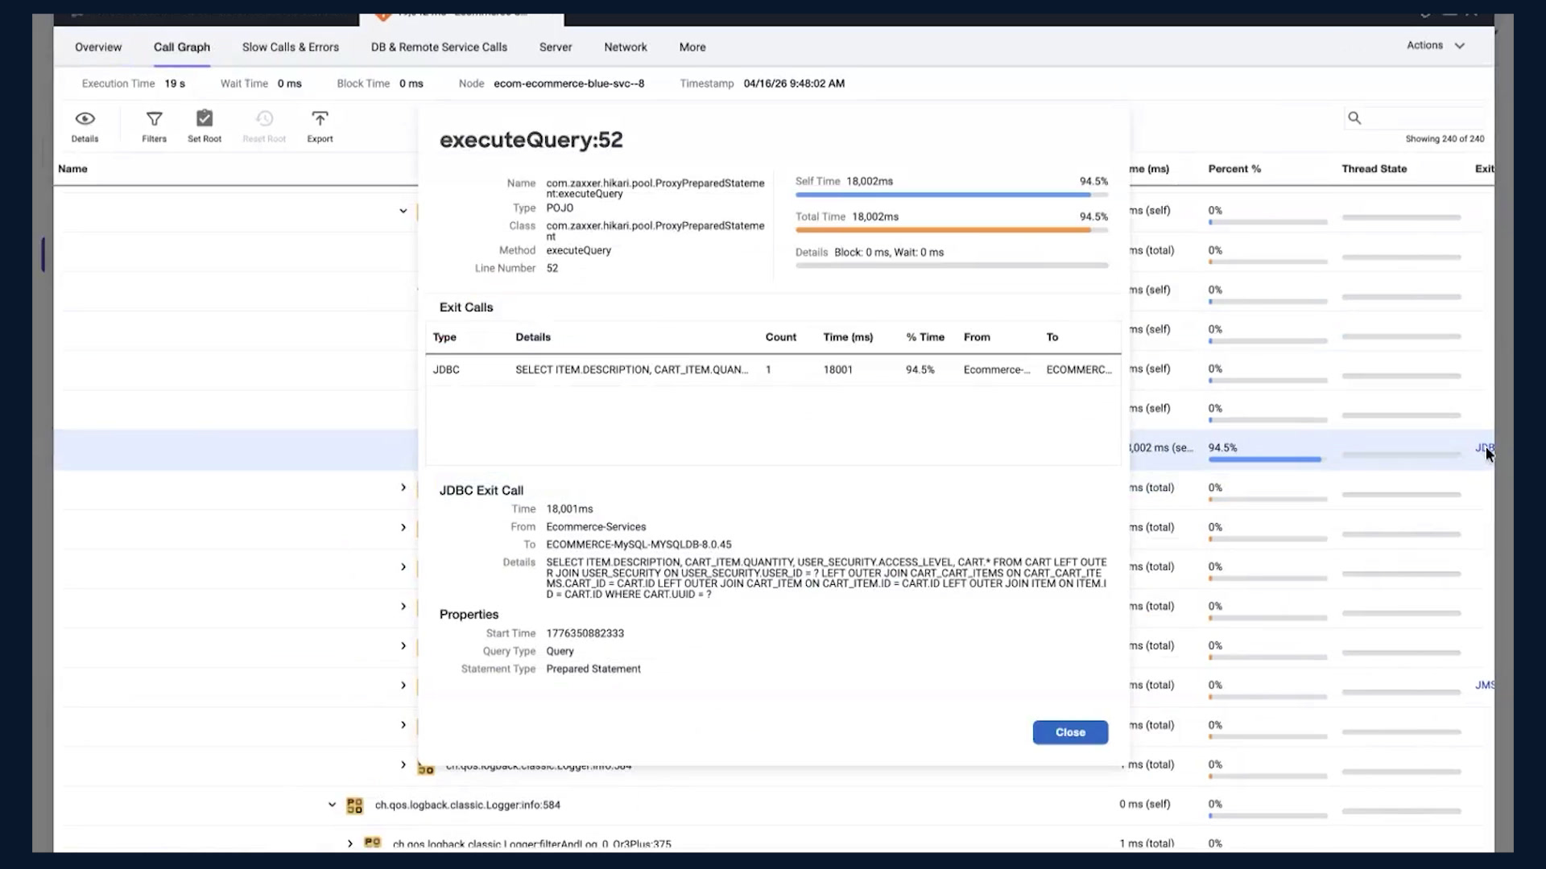Click the JDBC exit call link in the highlighted row
This screenshot has width=1546, height=869.
pos(1484,447)
